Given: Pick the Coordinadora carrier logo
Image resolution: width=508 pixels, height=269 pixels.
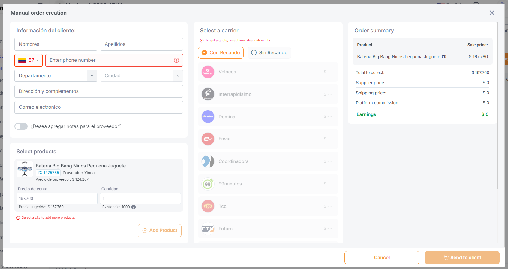Looking at the screenshot, I should 208,161.
